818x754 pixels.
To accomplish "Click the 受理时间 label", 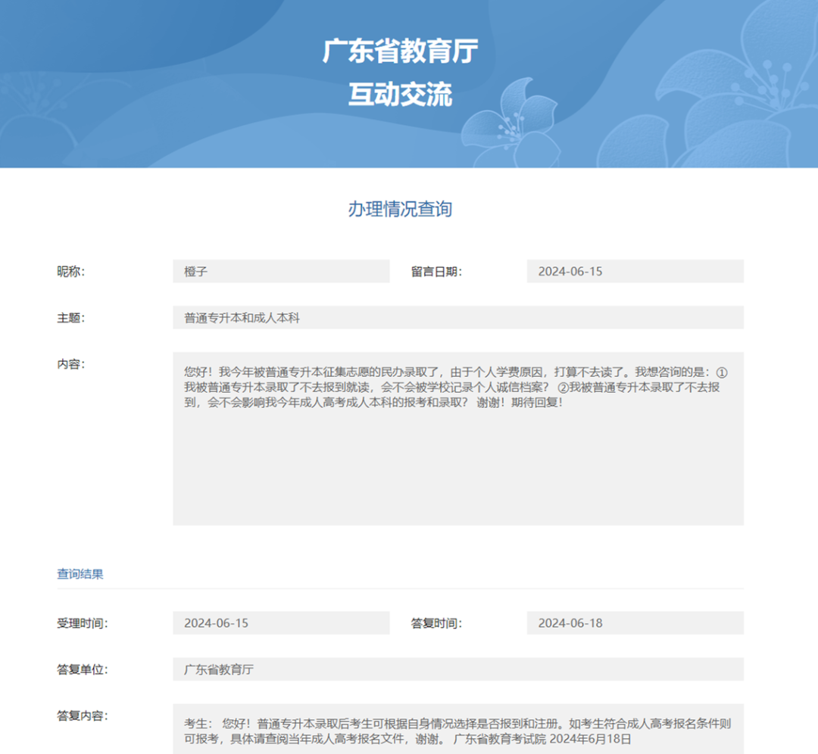I will 83,623.
